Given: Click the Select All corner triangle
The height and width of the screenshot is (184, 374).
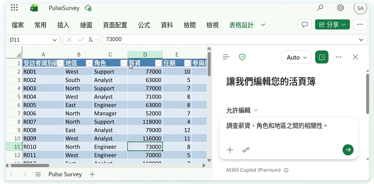Looking at the screenshot, I should pos(18,54).
